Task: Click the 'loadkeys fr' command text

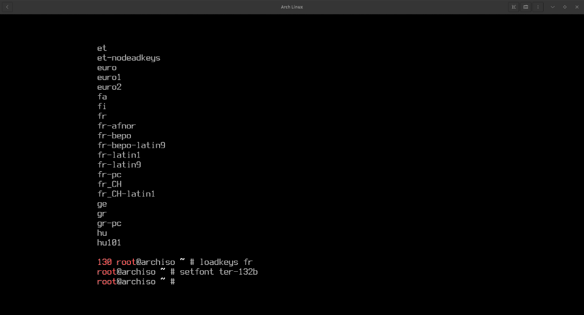Action: tap(226, 262)
